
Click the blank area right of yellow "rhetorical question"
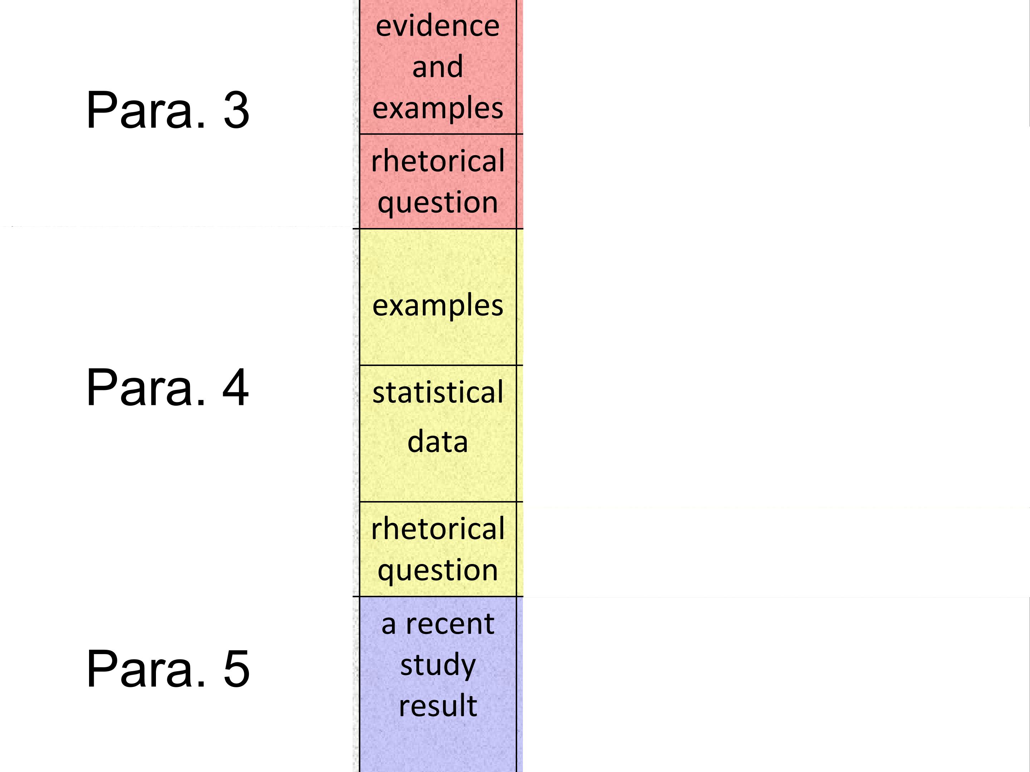coord(773,549)
